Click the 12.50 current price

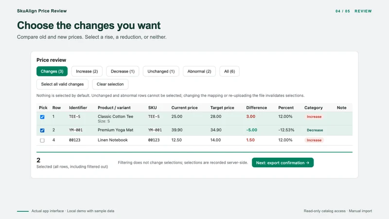177,140
